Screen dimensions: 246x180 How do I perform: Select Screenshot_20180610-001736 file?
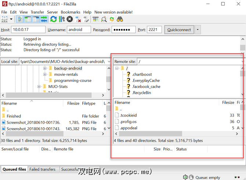click(33, 122)
